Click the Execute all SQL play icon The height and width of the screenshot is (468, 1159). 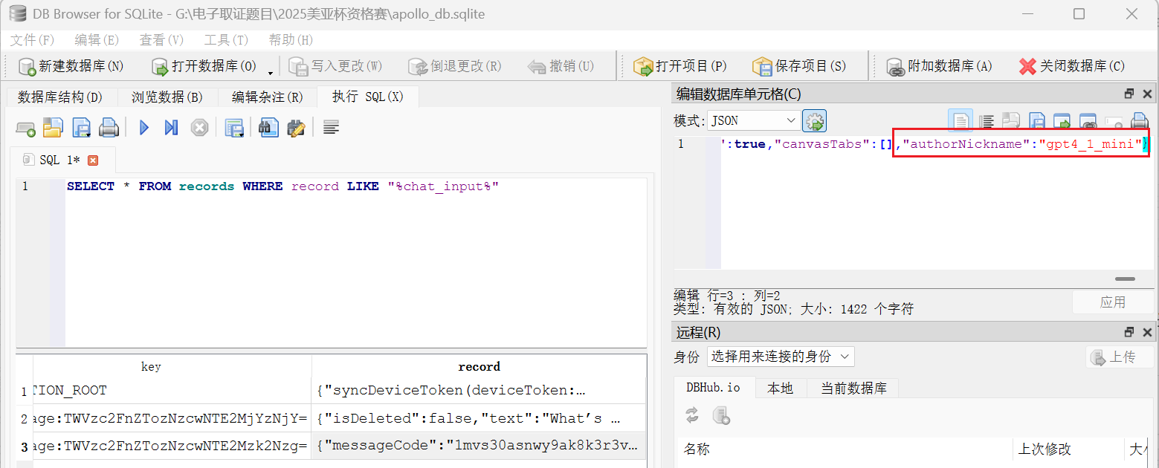pyautogui.click(x=144, y=128)
